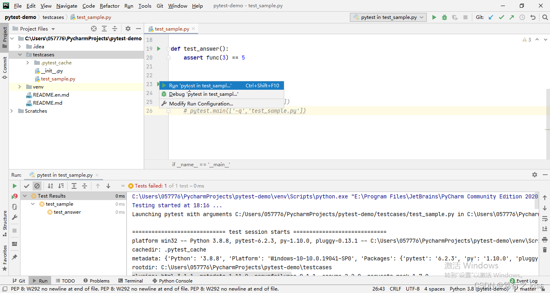Image resolution: width=550 pixels, height=293 pixels.
Task: Click the Git update project arrow icon
Action: point(491,17)
